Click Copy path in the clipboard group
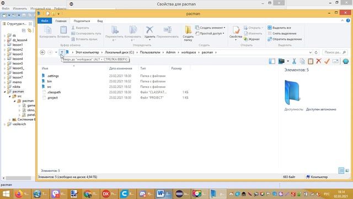The height and width of the screenshot is (199, 353). click(x=86, y=33)
